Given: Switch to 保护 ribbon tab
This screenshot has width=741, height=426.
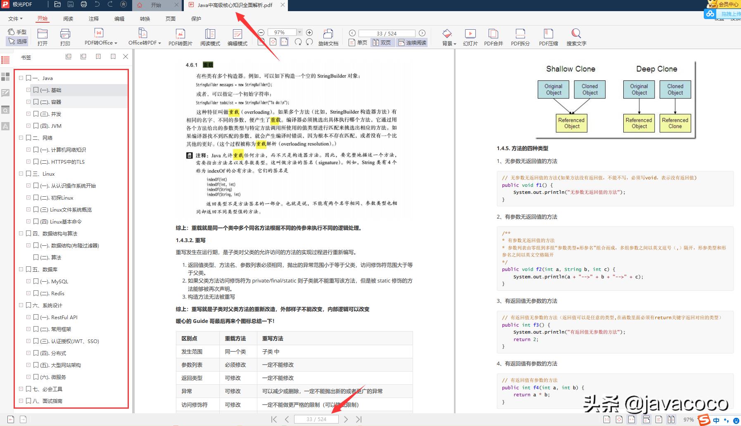Looking at the screenshot, I should 196,19.
